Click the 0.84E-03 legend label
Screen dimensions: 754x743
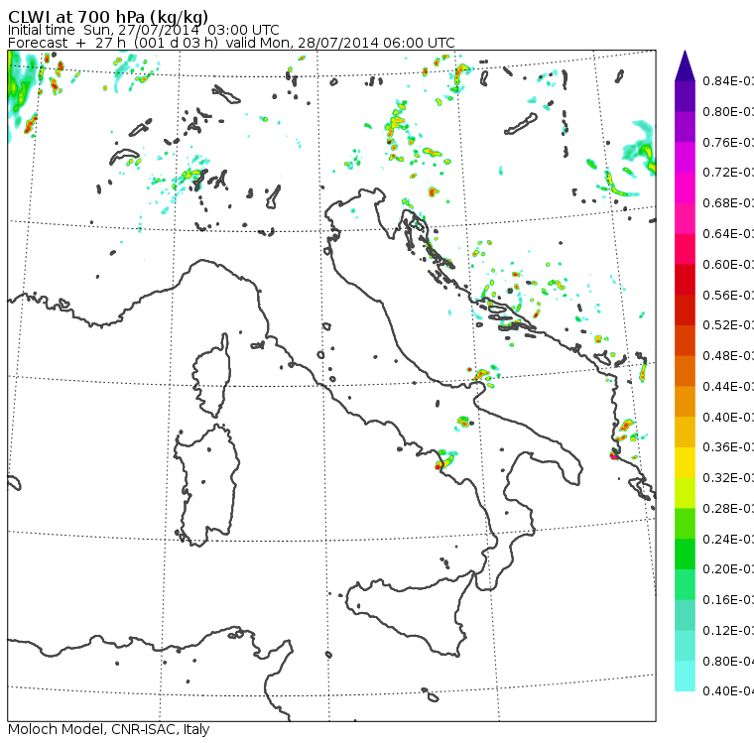tap(728, 80)
